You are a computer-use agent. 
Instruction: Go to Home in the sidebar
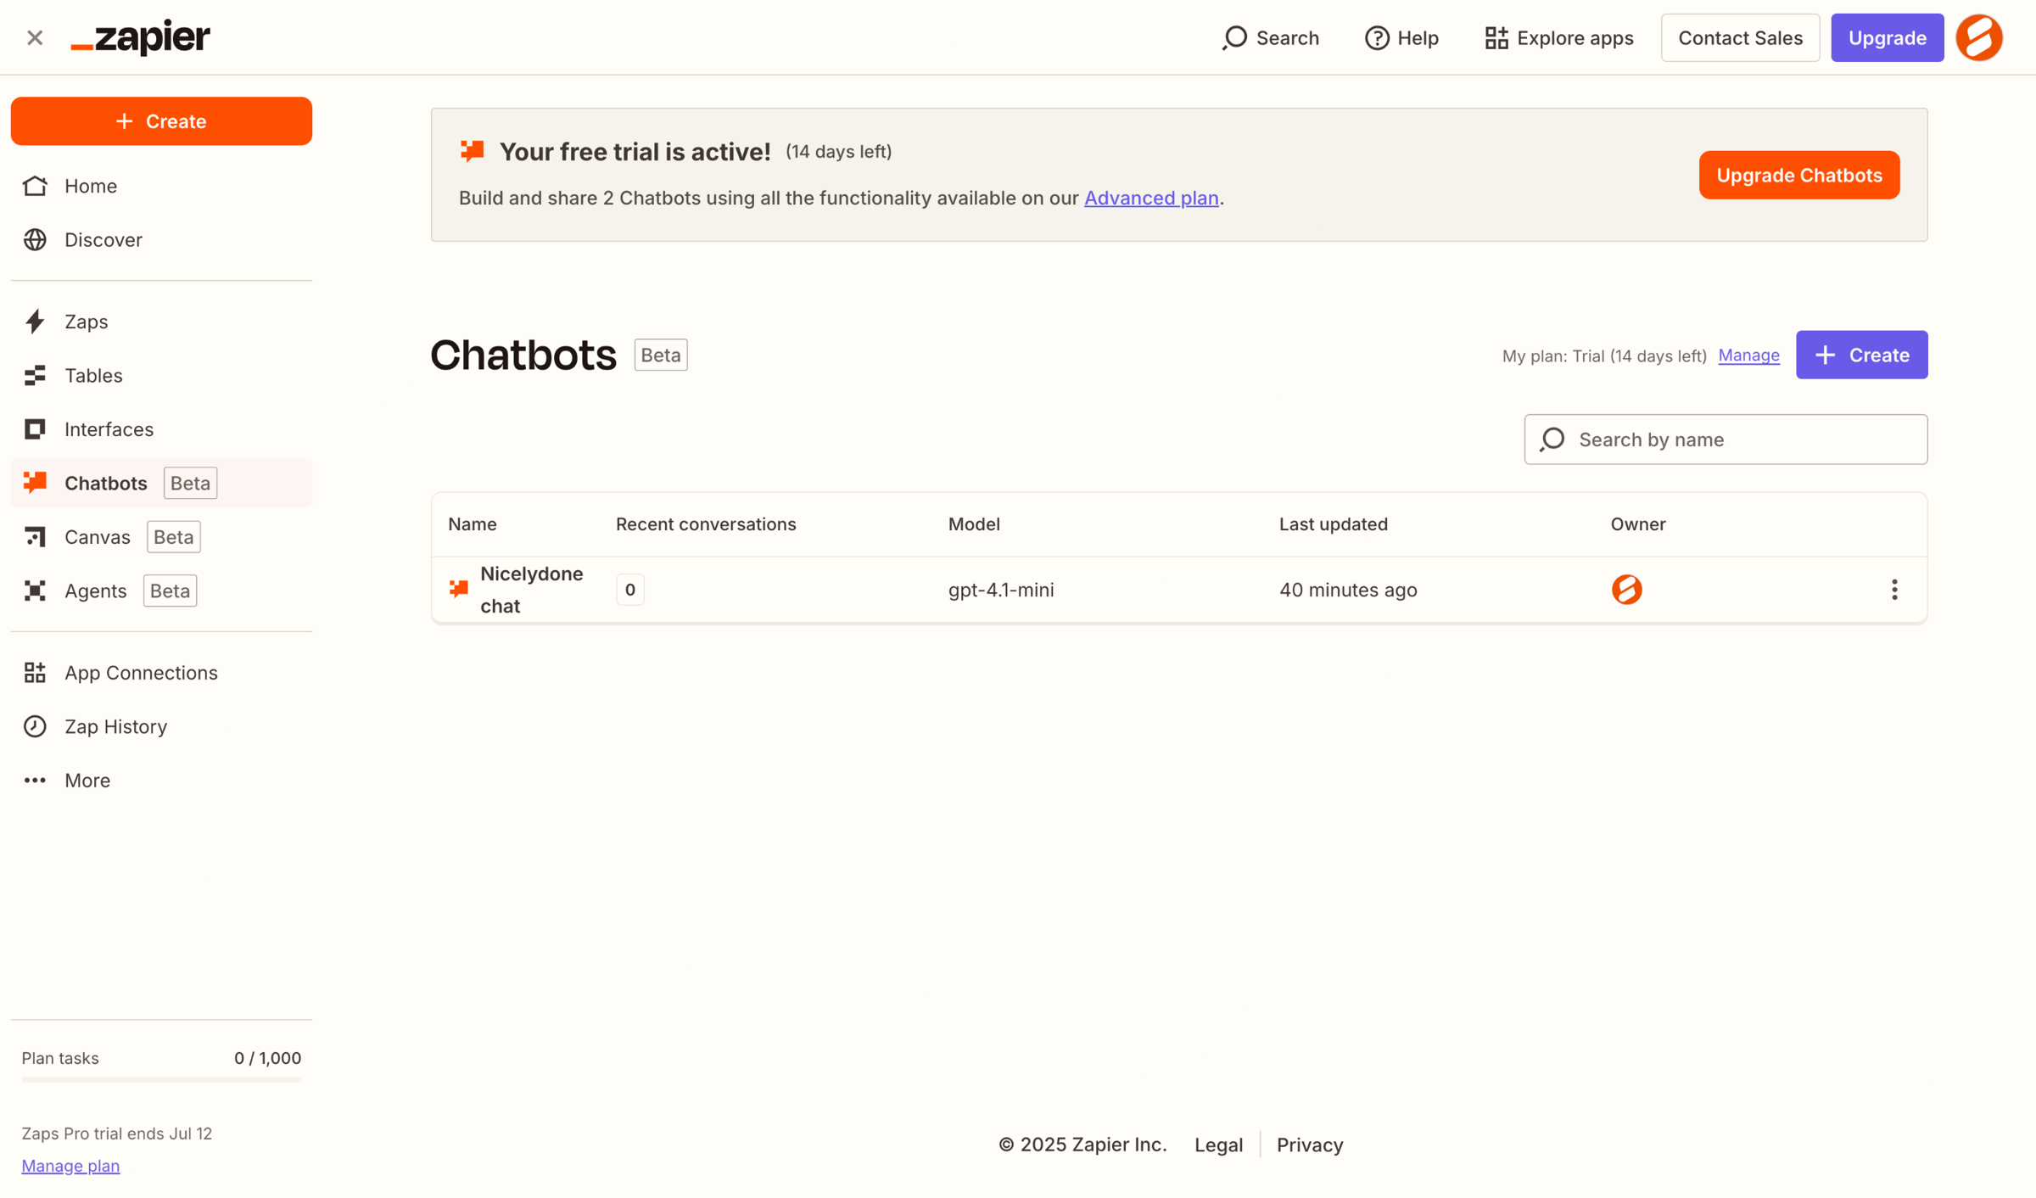tap(161, 186)
